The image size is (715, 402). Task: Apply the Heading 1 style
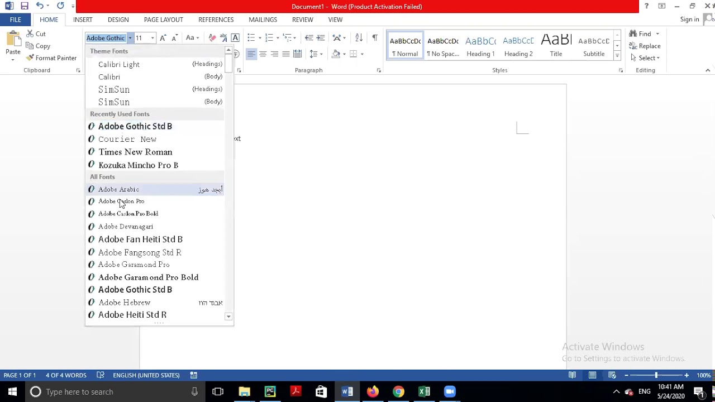pos(480,46)
